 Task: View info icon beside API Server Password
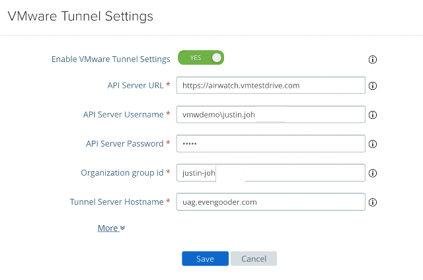pyautogui.click(x=372, y=144)
